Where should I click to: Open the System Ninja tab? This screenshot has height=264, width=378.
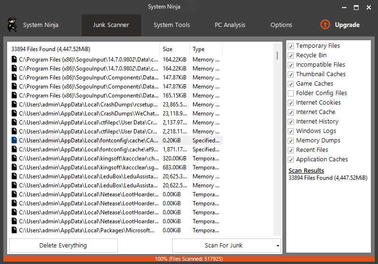click(x=41, y=25)
